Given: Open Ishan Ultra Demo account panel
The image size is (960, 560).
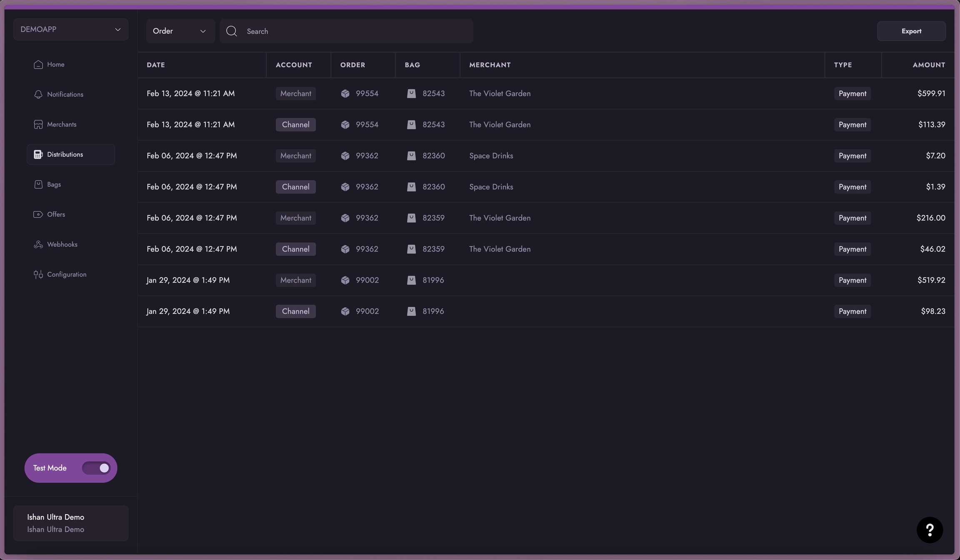Looking at the screenshot, I should (71, 523).
